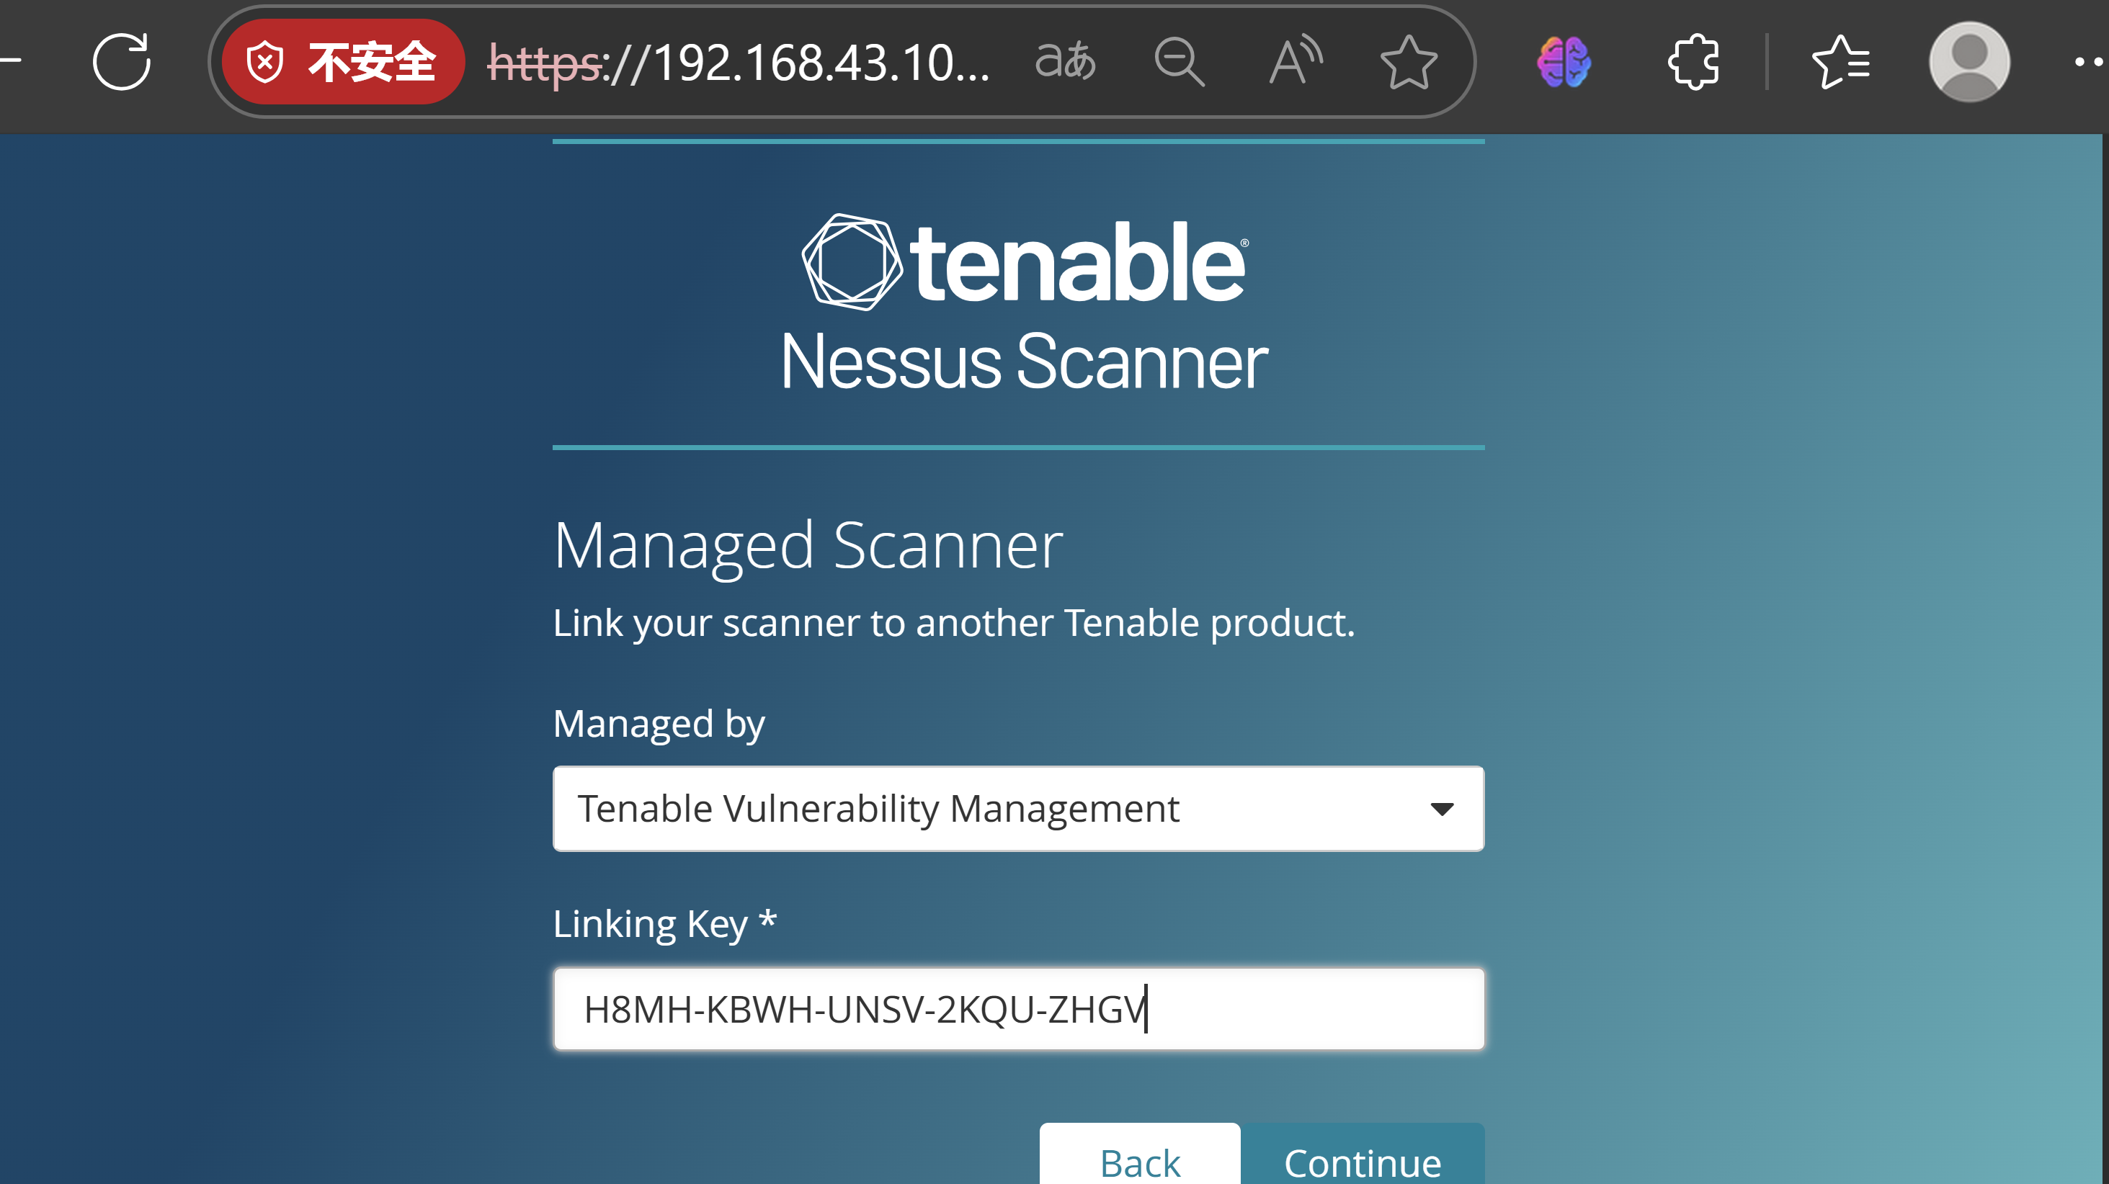Click the zoom out magnifier icon
This screenshot has height=1184, width=2109.
click(1178, 61)
